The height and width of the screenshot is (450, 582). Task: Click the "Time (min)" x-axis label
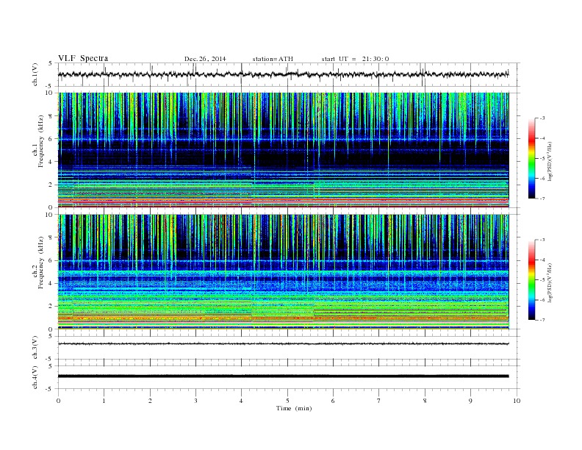[294, 408]
